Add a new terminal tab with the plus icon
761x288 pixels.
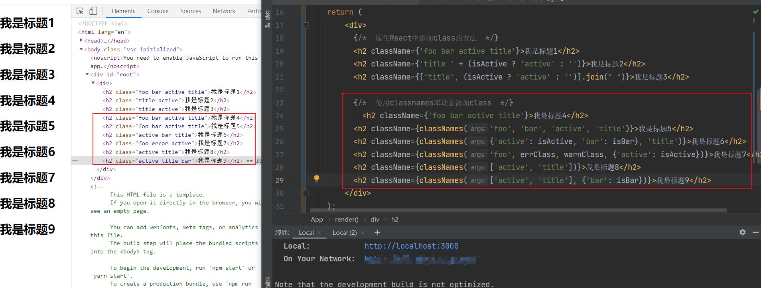[x=377, y=232]
